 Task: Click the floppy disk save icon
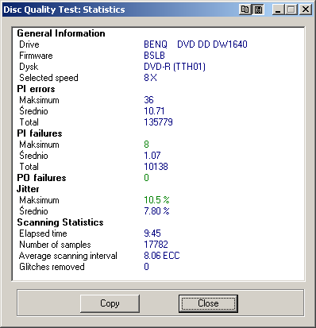[x=258, y=10]
